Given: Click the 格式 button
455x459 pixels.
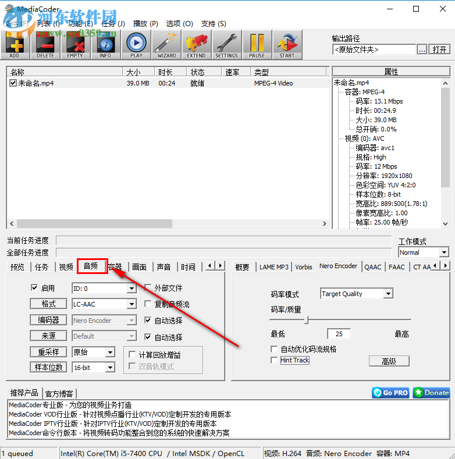Looking at the screenshot, I should (x=49, y=304).
